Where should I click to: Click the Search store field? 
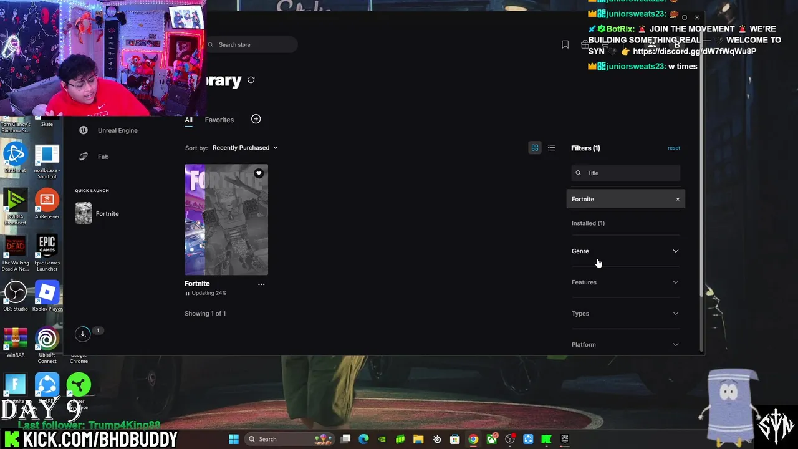click(251, 44)
